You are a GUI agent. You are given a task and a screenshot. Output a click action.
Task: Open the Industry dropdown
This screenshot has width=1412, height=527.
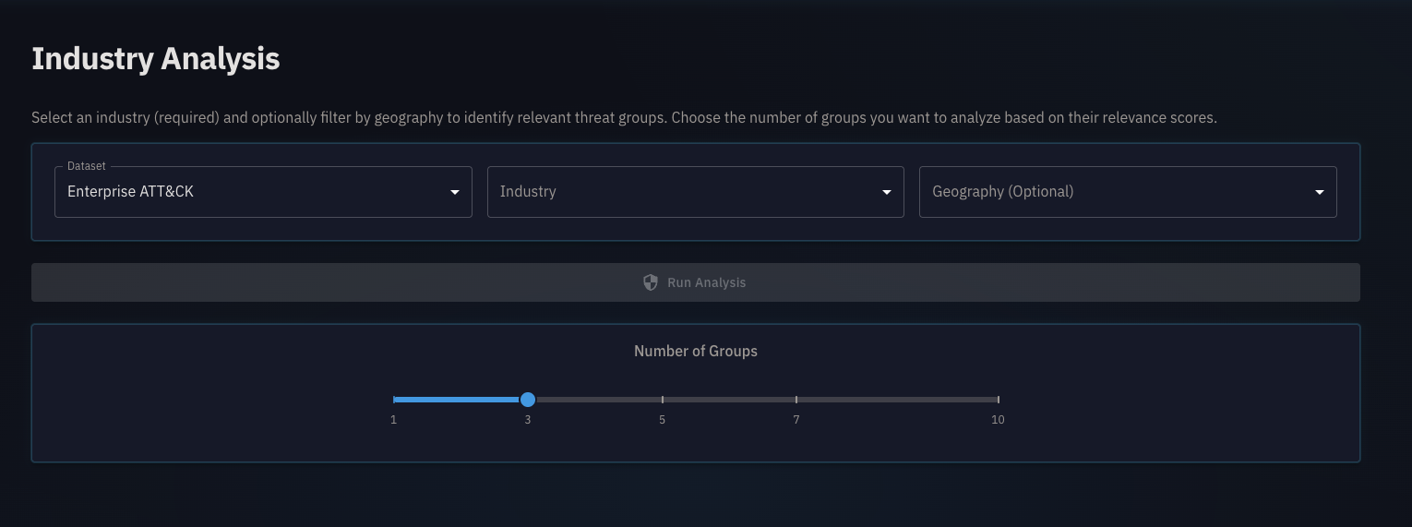point(695,192)
